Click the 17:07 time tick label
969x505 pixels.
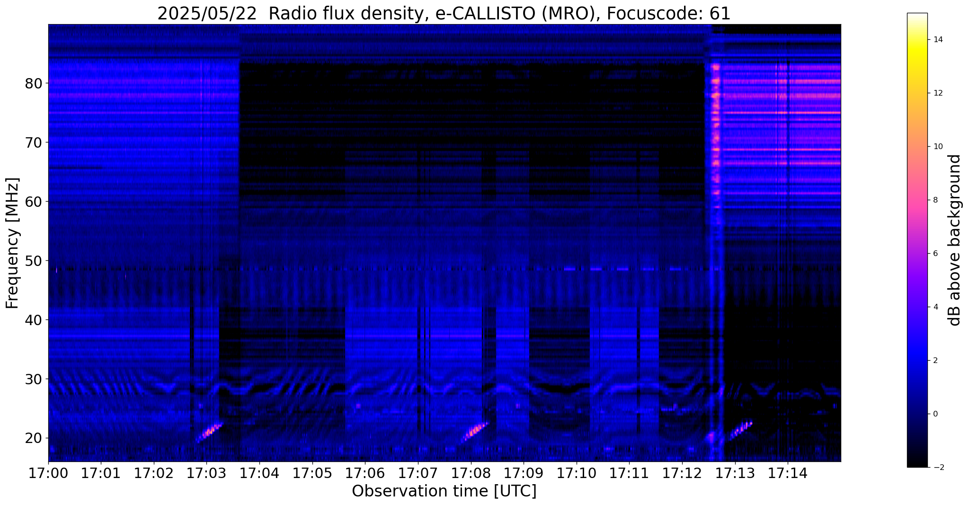tap(418, 473)
